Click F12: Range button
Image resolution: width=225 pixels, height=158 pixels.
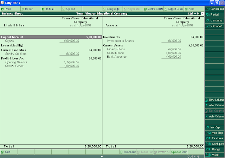click(214, 150)
